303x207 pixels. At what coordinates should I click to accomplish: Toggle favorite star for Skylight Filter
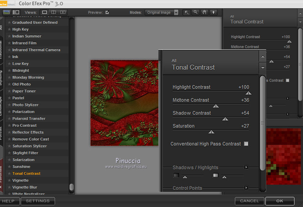(x=9, y=153)
